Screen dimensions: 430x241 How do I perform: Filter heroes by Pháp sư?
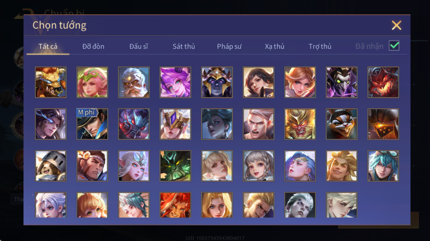coord(229,47)
